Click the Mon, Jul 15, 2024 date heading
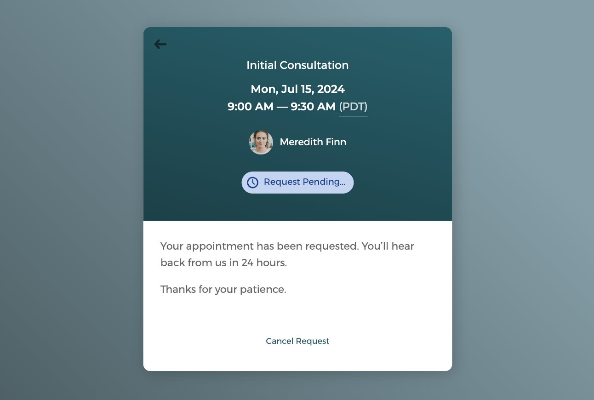 pos(297,89)
